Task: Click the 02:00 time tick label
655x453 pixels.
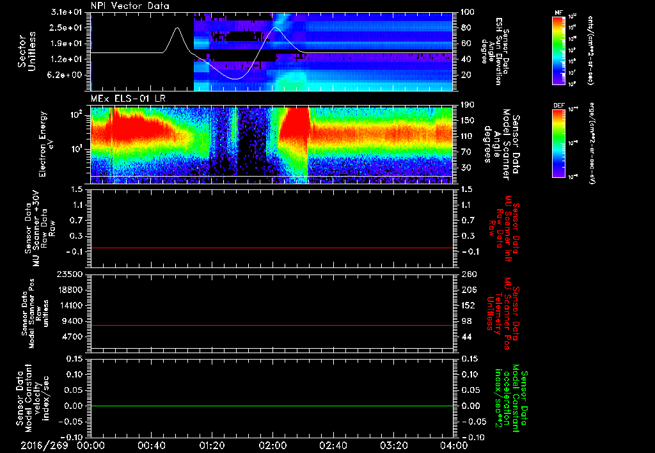Action: point(272,445)
